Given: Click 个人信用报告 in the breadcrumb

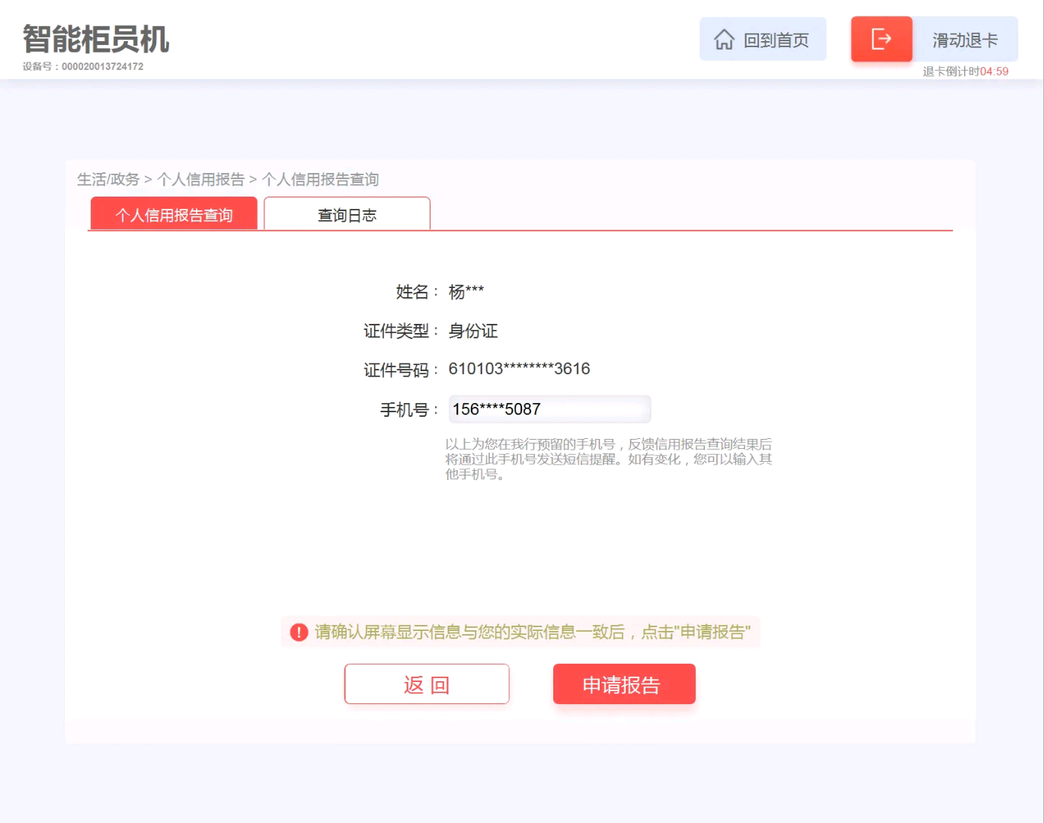Looking at the screenshot, I should [x=200, y=179].
